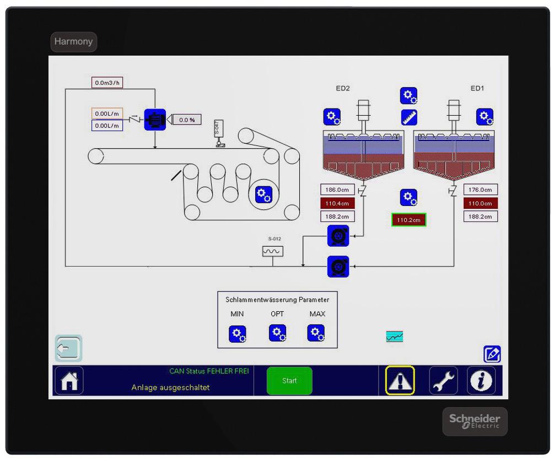Select the 186.0cm level value
Screen dimensions: 554x461
point(337,189)
